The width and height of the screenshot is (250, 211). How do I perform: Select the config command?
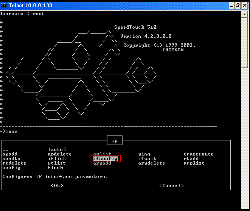click(x=11, y=168)
